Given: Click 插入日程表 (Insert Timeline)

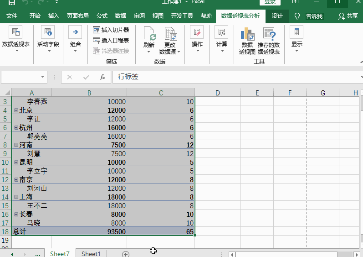Looking at the screenshot, I should tap(111, 40).
